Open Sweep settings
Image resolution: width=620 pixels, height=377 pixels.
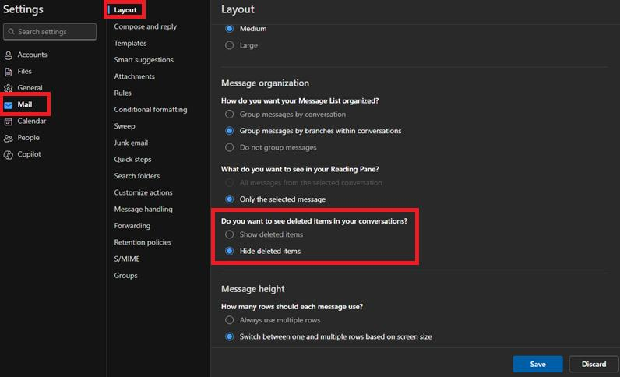point(125,126)
